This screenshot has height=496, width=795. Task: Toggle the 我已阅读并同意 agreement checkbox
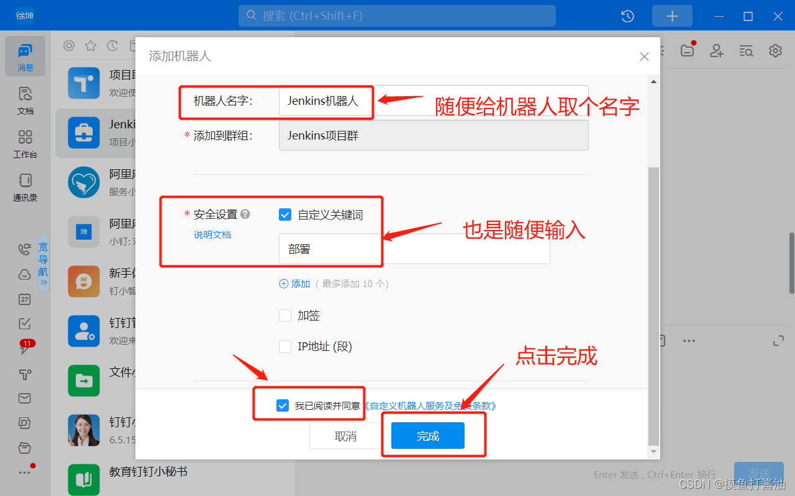coord(283,405)
